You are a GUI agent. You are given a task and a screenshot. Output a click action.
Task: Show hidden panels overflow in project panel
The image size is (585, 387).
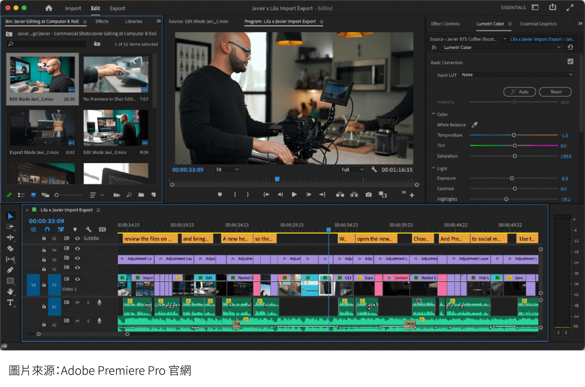point(159,21)
